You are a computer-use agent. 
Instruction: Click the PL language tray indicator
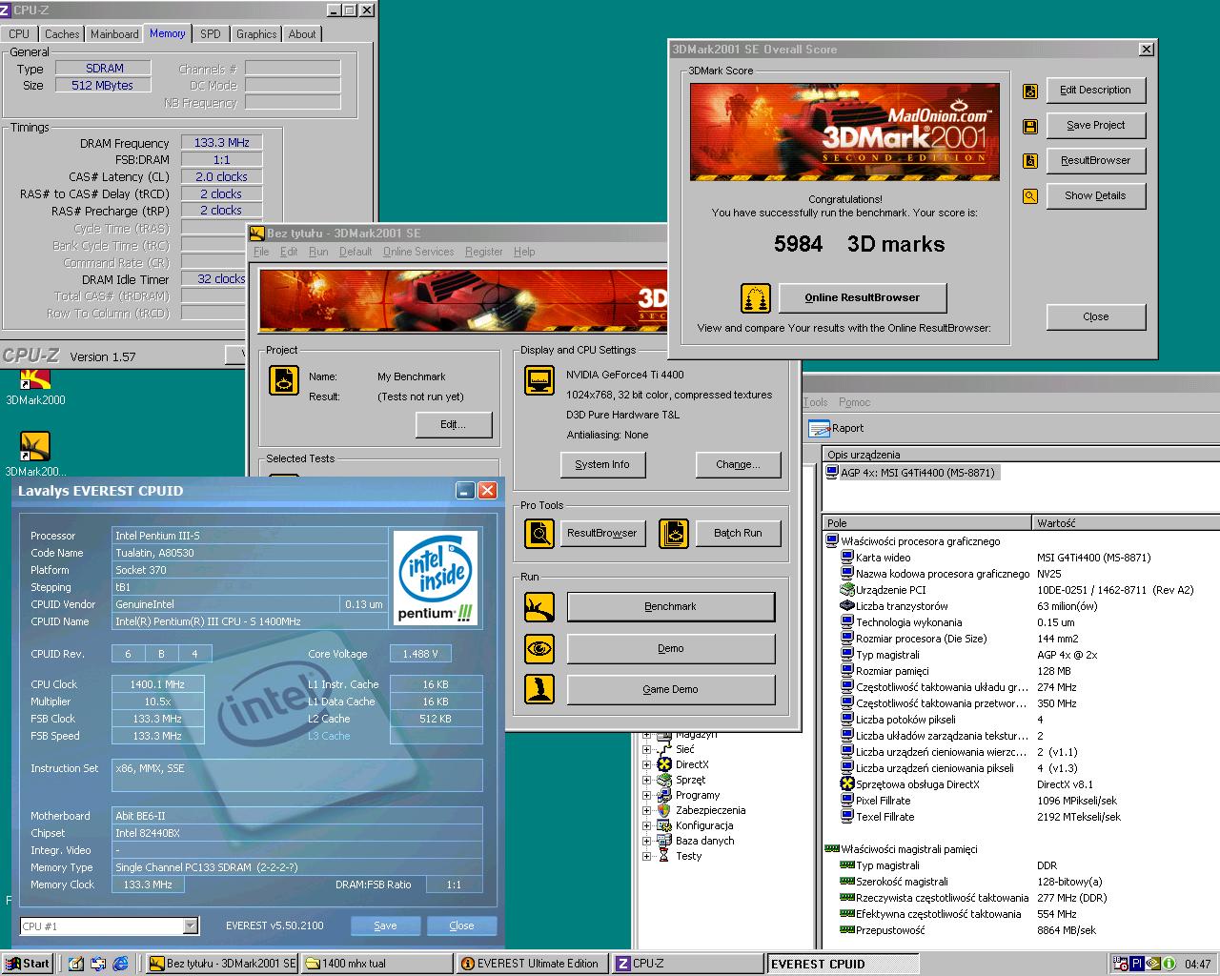pos(1137,964)
